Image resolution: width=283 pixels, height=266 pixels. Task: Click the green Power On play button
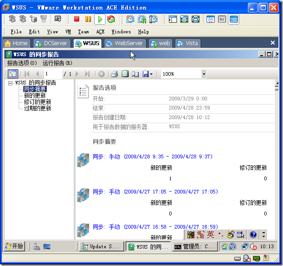(100, 19)
